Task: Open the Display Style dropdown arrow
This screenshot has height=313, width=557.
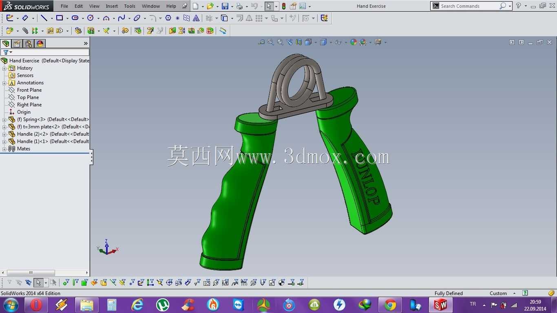Action: point(331,42)
